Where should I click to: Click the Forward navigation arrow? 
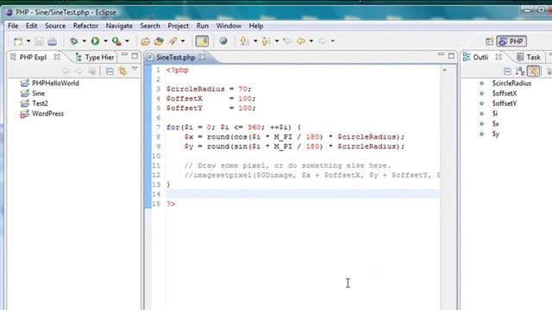point(322,41)
